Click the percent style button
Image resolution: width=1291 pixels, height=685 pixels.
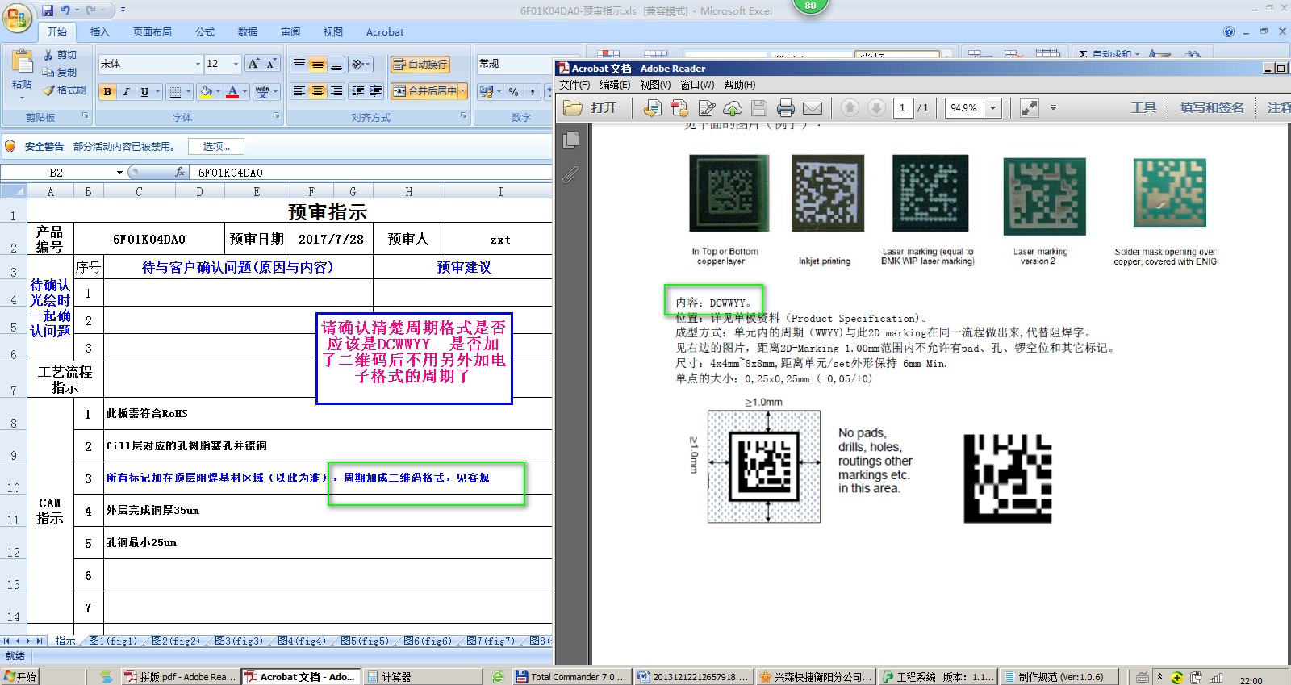(513, 92)
